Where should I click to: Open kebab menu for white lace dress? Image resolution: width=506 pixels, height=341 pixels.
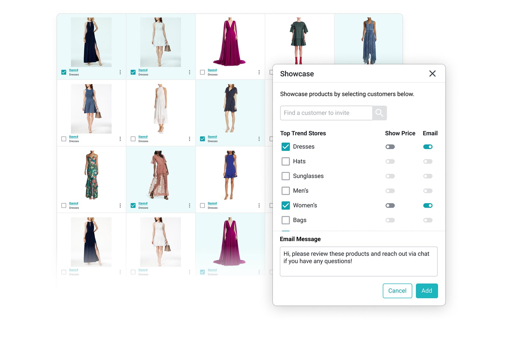(190, 139)
